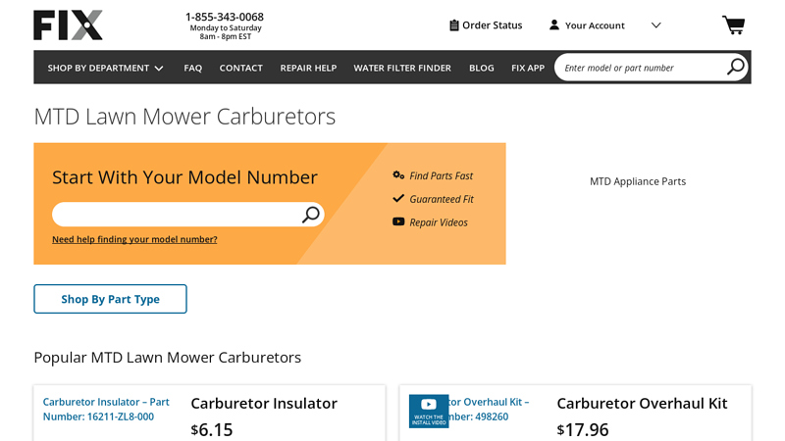Play the Watch the Install Video thumbnail
785x441 pixels.
pyautogui.click(x=429, y=411)
